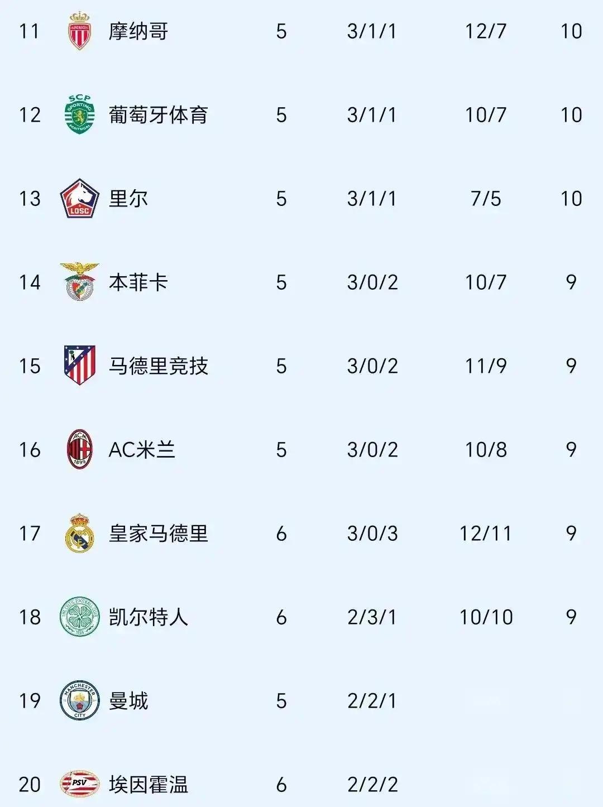Image resolution: width=603 pixels, height=807 pixels.
Task: Tap the Sporting CP green crest
Action: pos(79,114)
